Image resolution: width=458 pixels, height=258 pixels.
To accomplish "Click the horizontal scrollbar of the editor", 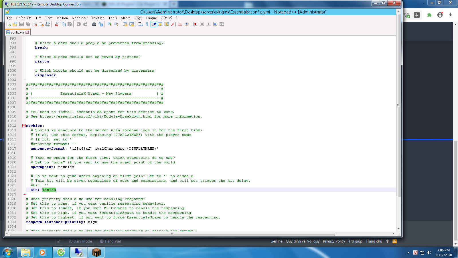I will pyautogui.click(x=172, y=234).
